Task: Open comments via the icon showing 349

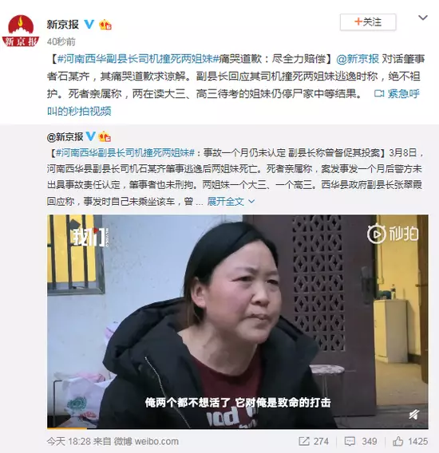Action: pos(361,441)
